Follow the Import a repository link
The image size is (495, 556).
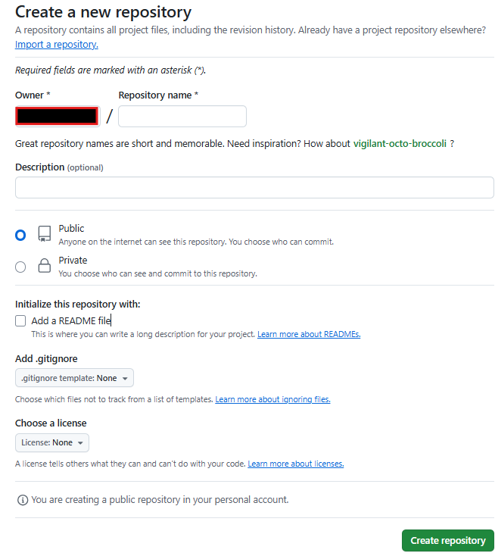pos(57,45)
